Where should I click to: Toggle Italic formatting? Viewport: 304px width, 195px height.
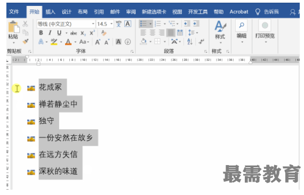[x=50, y=33]
